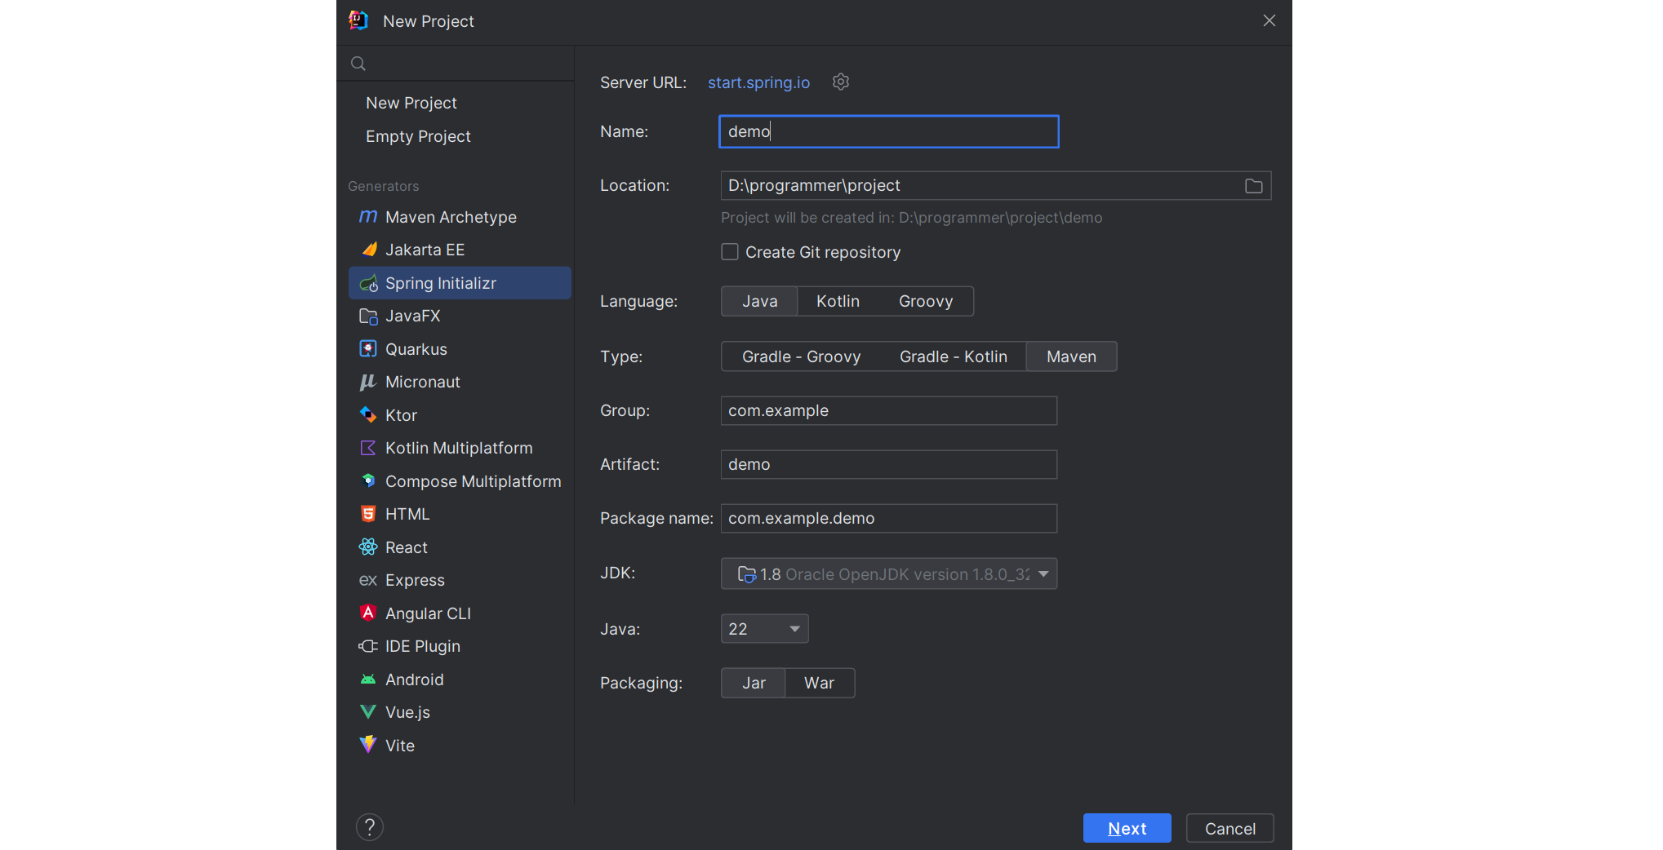Click the HTML5 shield icon
The width and height of the screenshot is (1663, 850).
(x=368, y=514)
